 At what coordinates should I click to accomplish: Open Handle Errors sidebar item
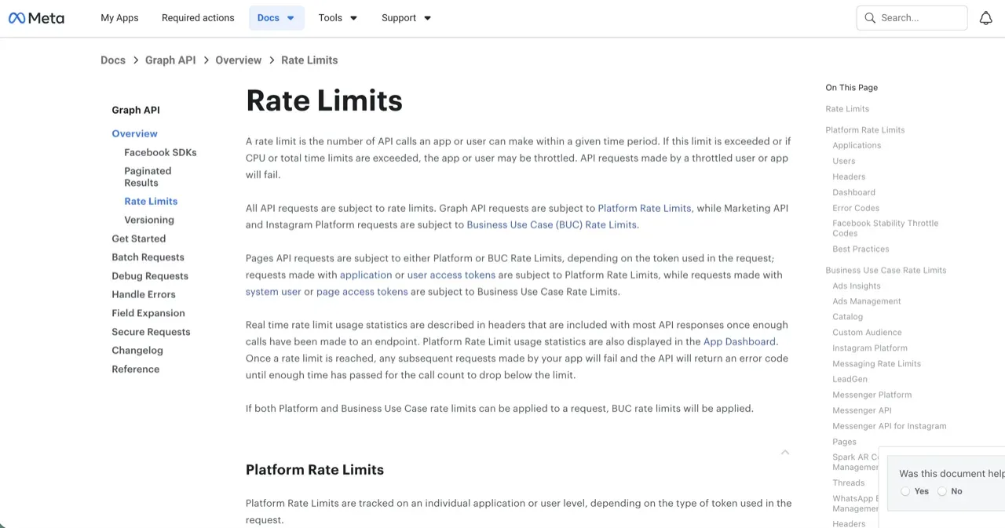(144, 294)
